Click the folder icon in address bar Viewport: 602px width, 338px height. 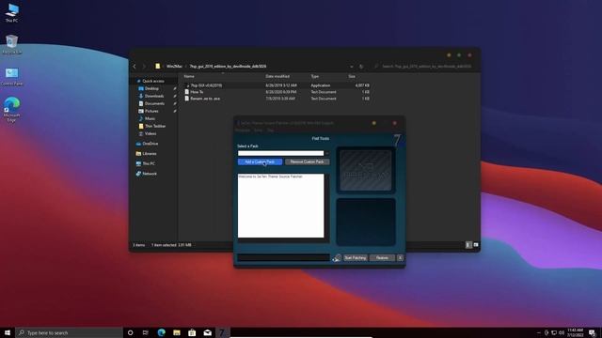coord(157,67)
